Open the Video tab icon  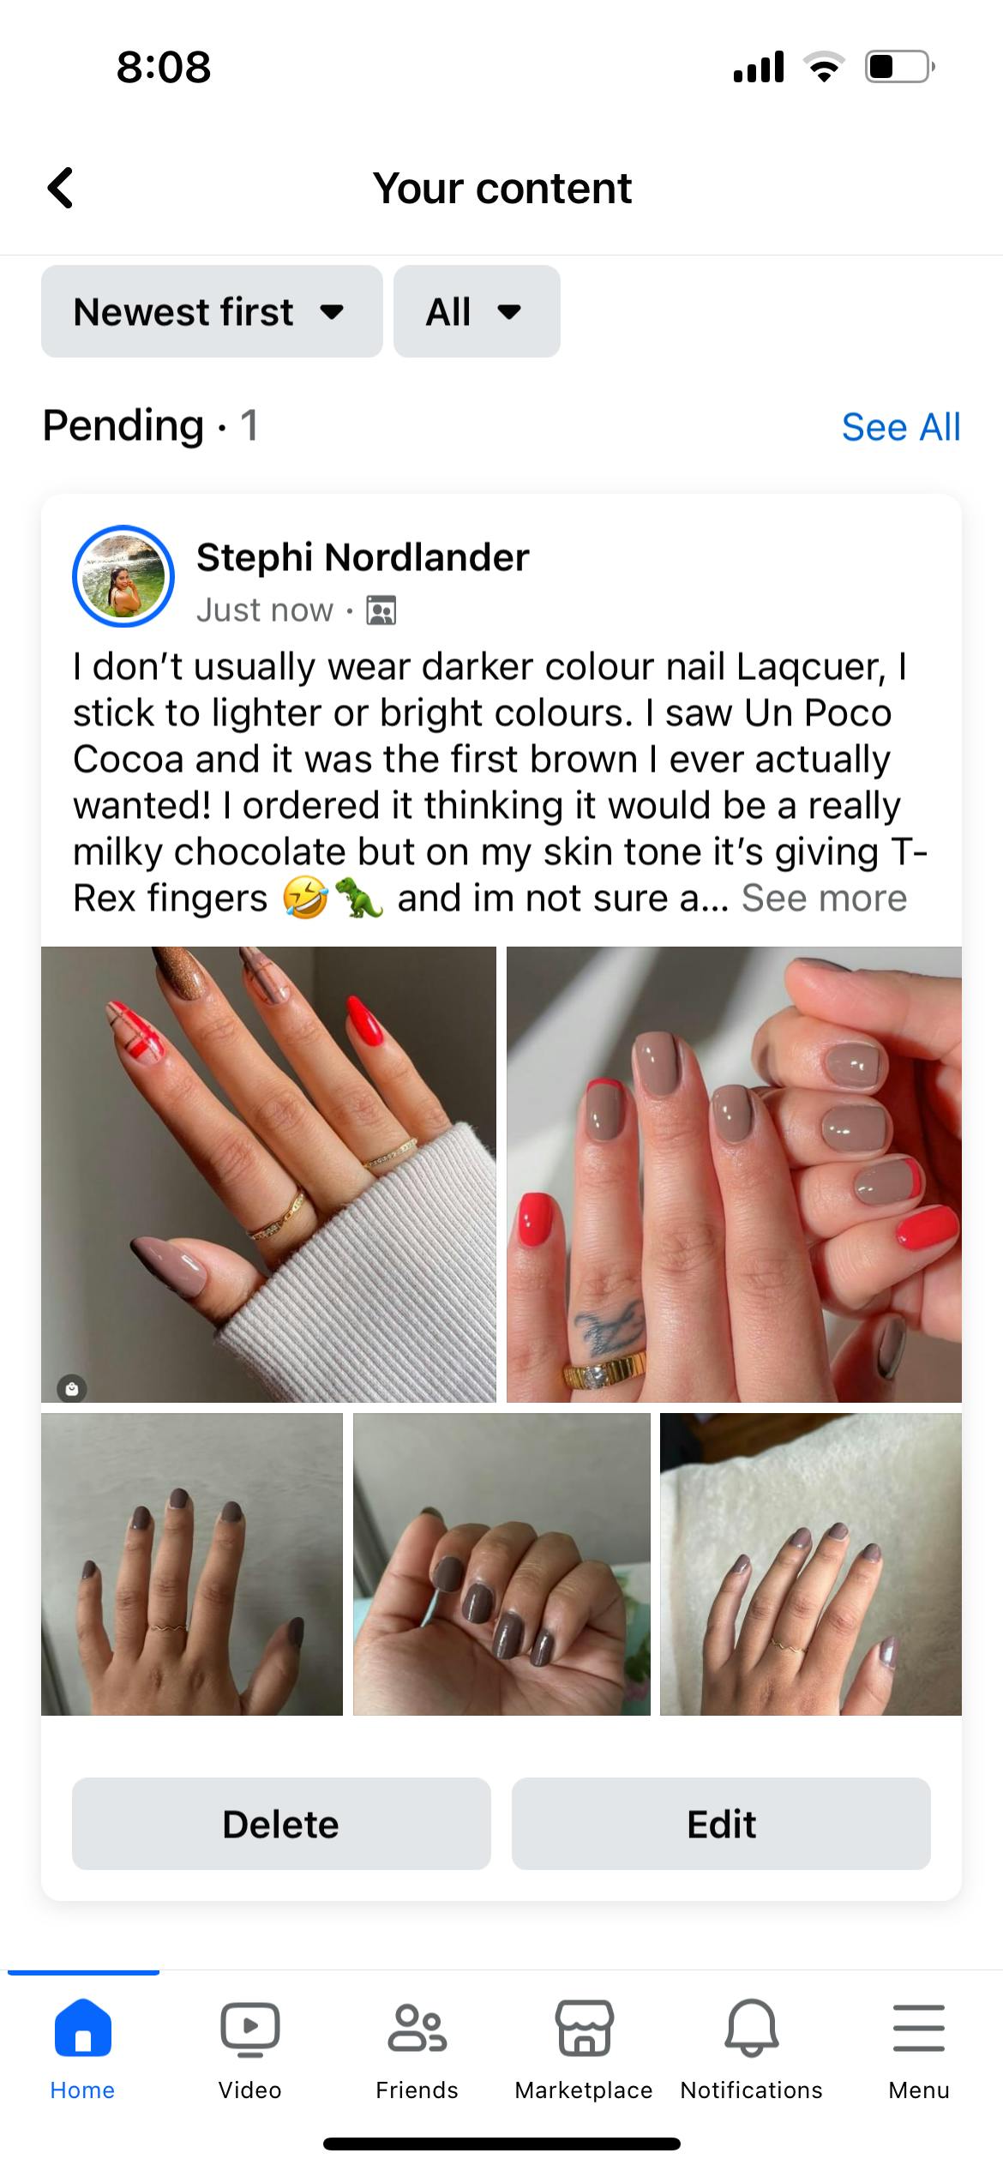tap(249, 2029)
